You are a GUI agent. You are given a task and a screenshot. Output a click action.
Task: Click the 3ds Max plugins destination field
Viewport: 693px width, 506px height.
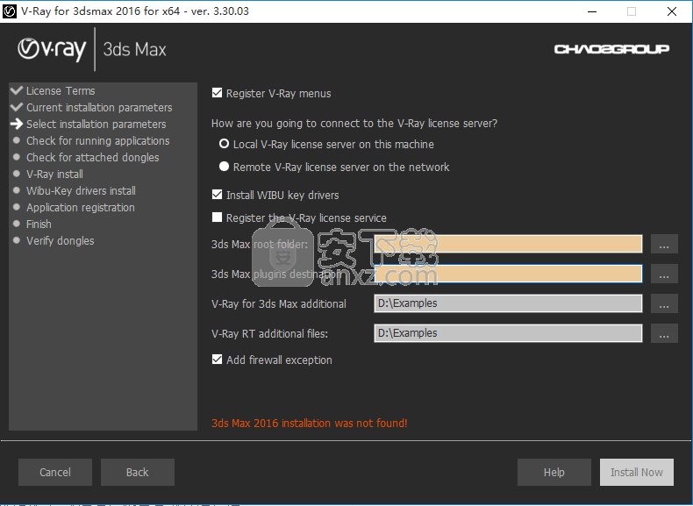508,274
